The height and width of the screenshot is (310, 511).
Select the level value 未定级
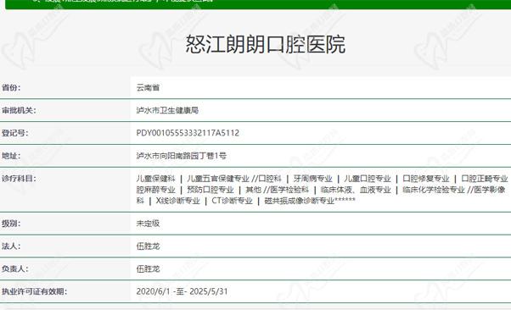coord(148,224)
